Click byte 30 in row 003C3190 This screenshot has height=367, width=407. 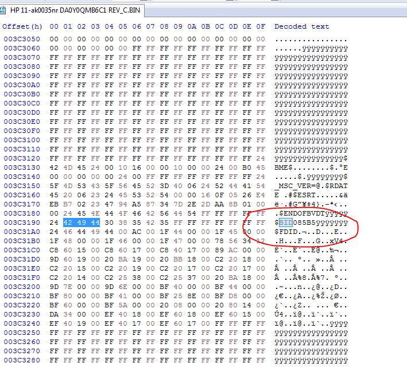click(x=109, y=222)
